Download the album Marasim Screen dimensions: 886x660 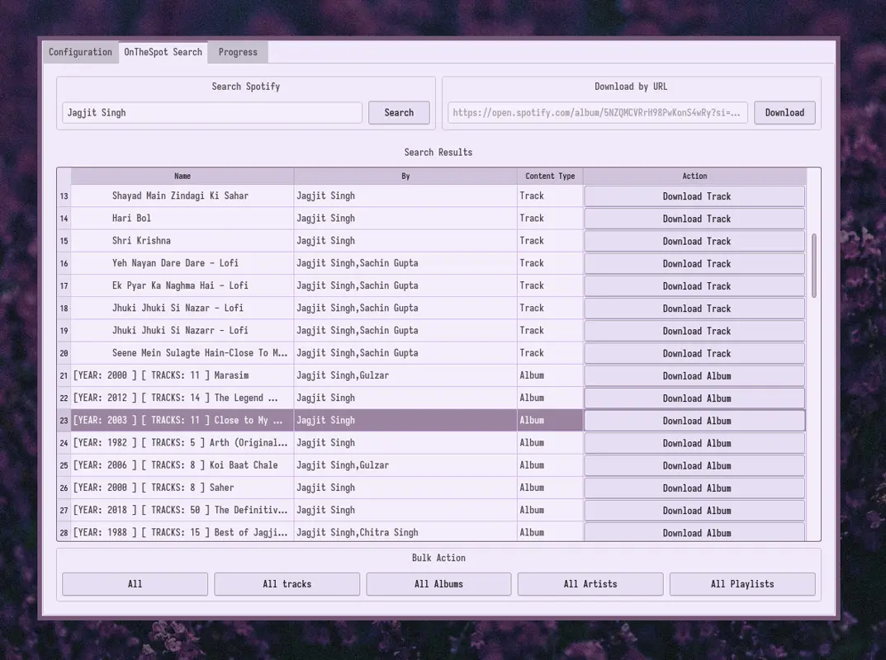pos(694,375)
